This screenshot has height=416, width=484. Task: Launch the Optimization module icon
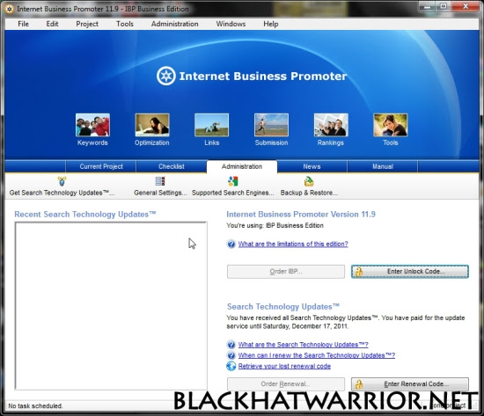pos(152,125)
